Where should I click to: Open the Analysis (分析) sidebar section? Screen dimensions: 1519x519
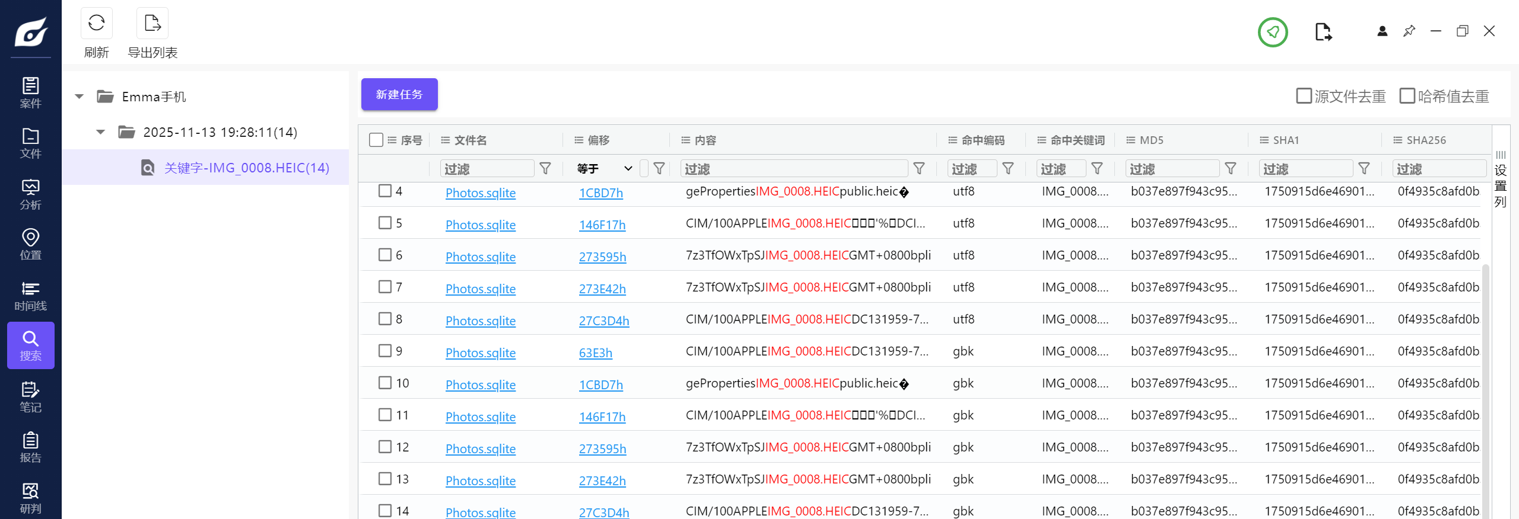(x=30, y=194)
